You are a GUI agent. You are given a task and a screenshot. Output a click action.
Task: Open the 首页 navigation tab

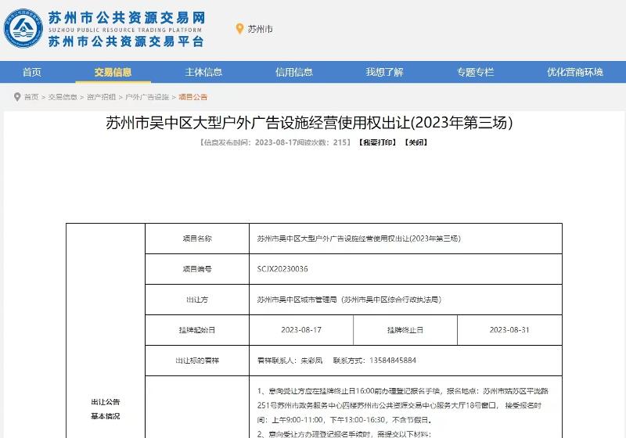(32, 72)
